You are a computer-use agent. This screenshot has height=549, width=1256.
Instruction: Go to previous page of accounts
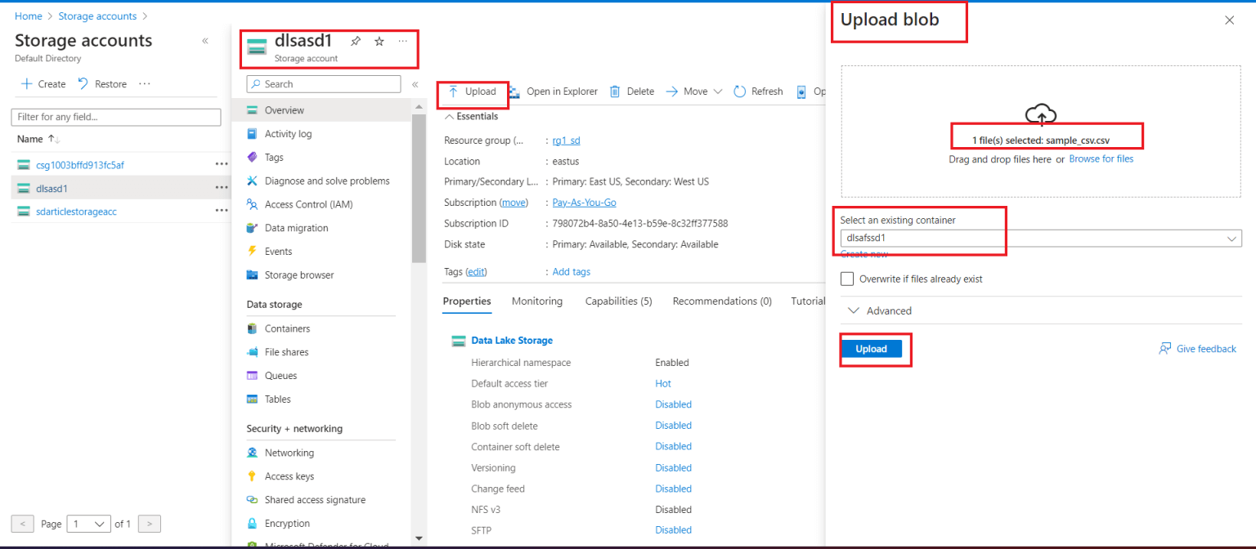click(23, 524)
